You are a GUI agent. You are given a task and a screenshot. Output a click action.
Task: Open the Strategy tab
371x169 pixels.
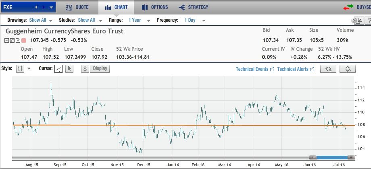pyautogui.click(x=193, y=7)
